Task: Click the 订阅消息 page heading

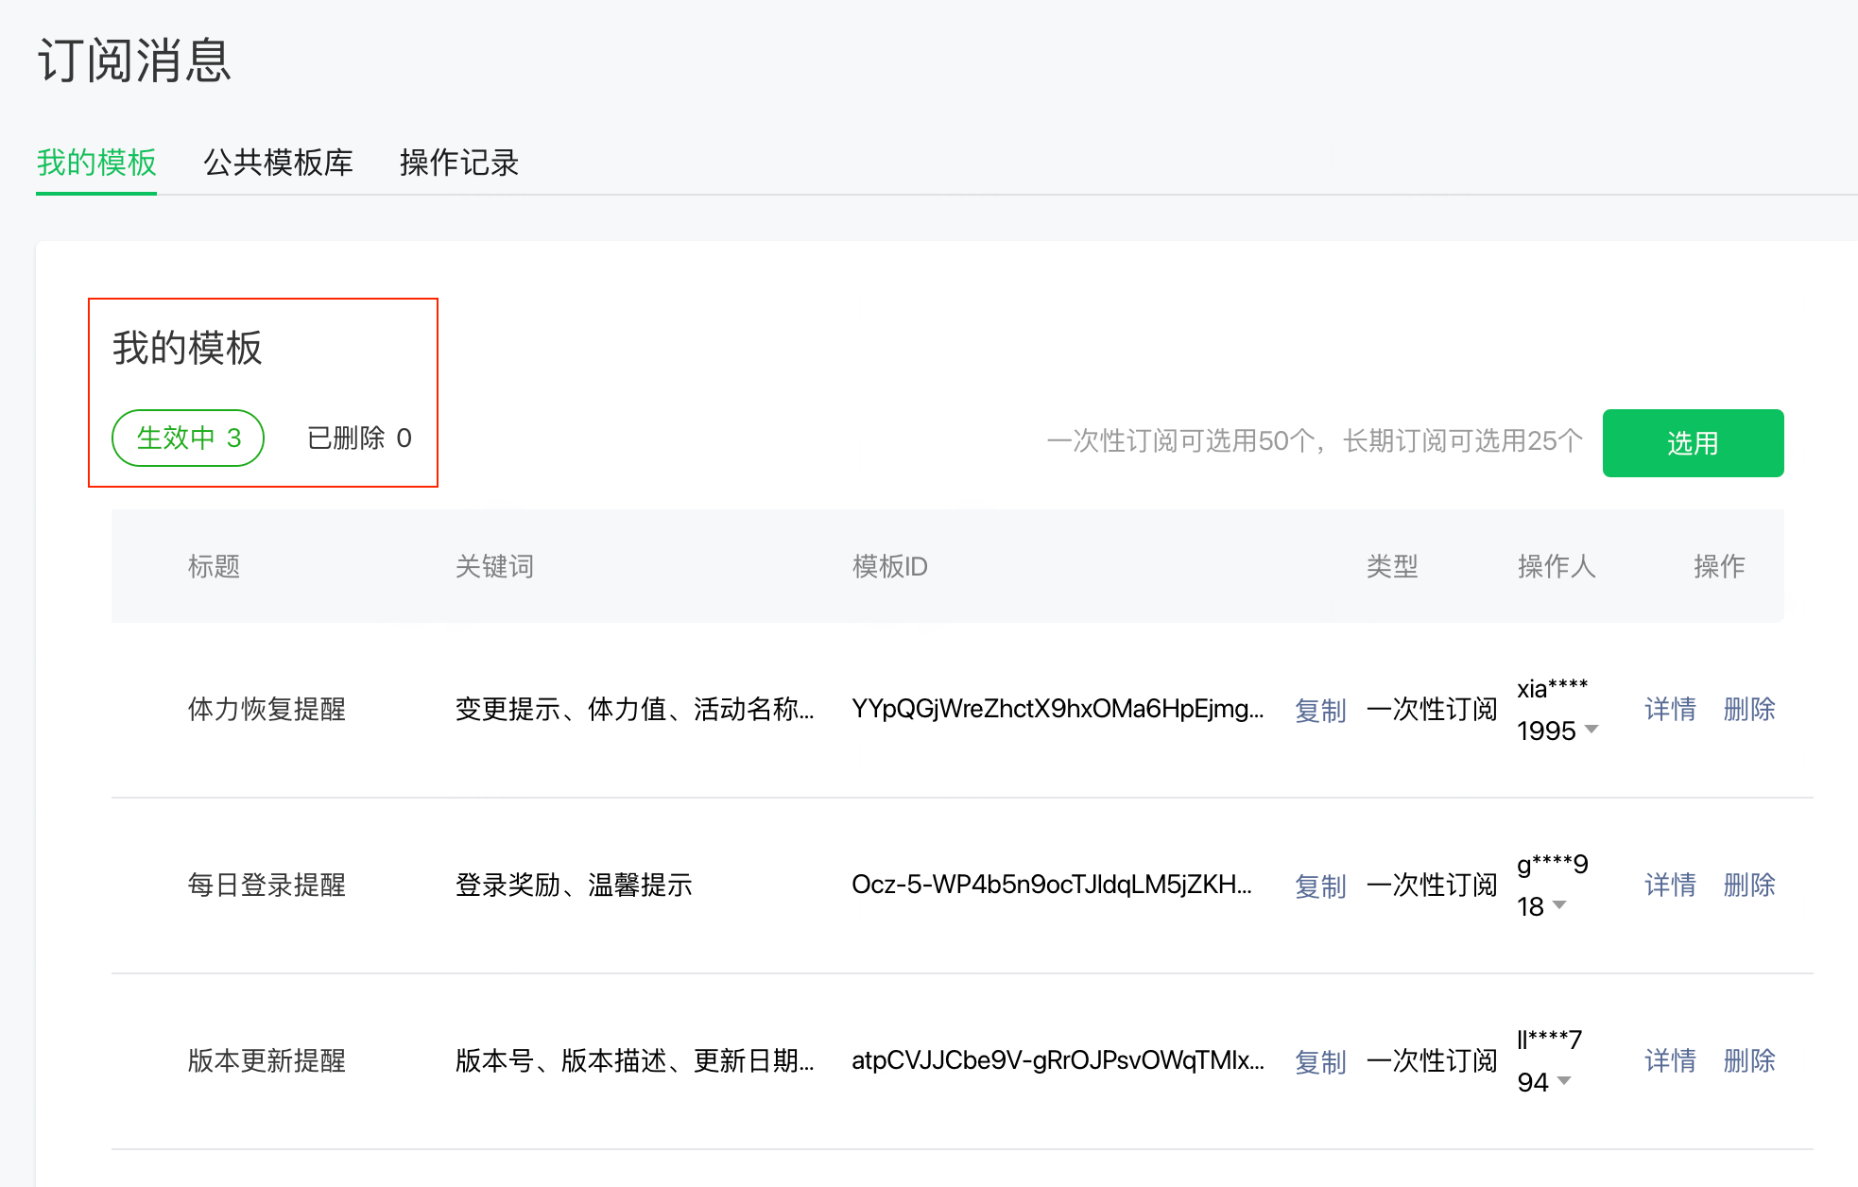Action: click(x=134, y=60)
